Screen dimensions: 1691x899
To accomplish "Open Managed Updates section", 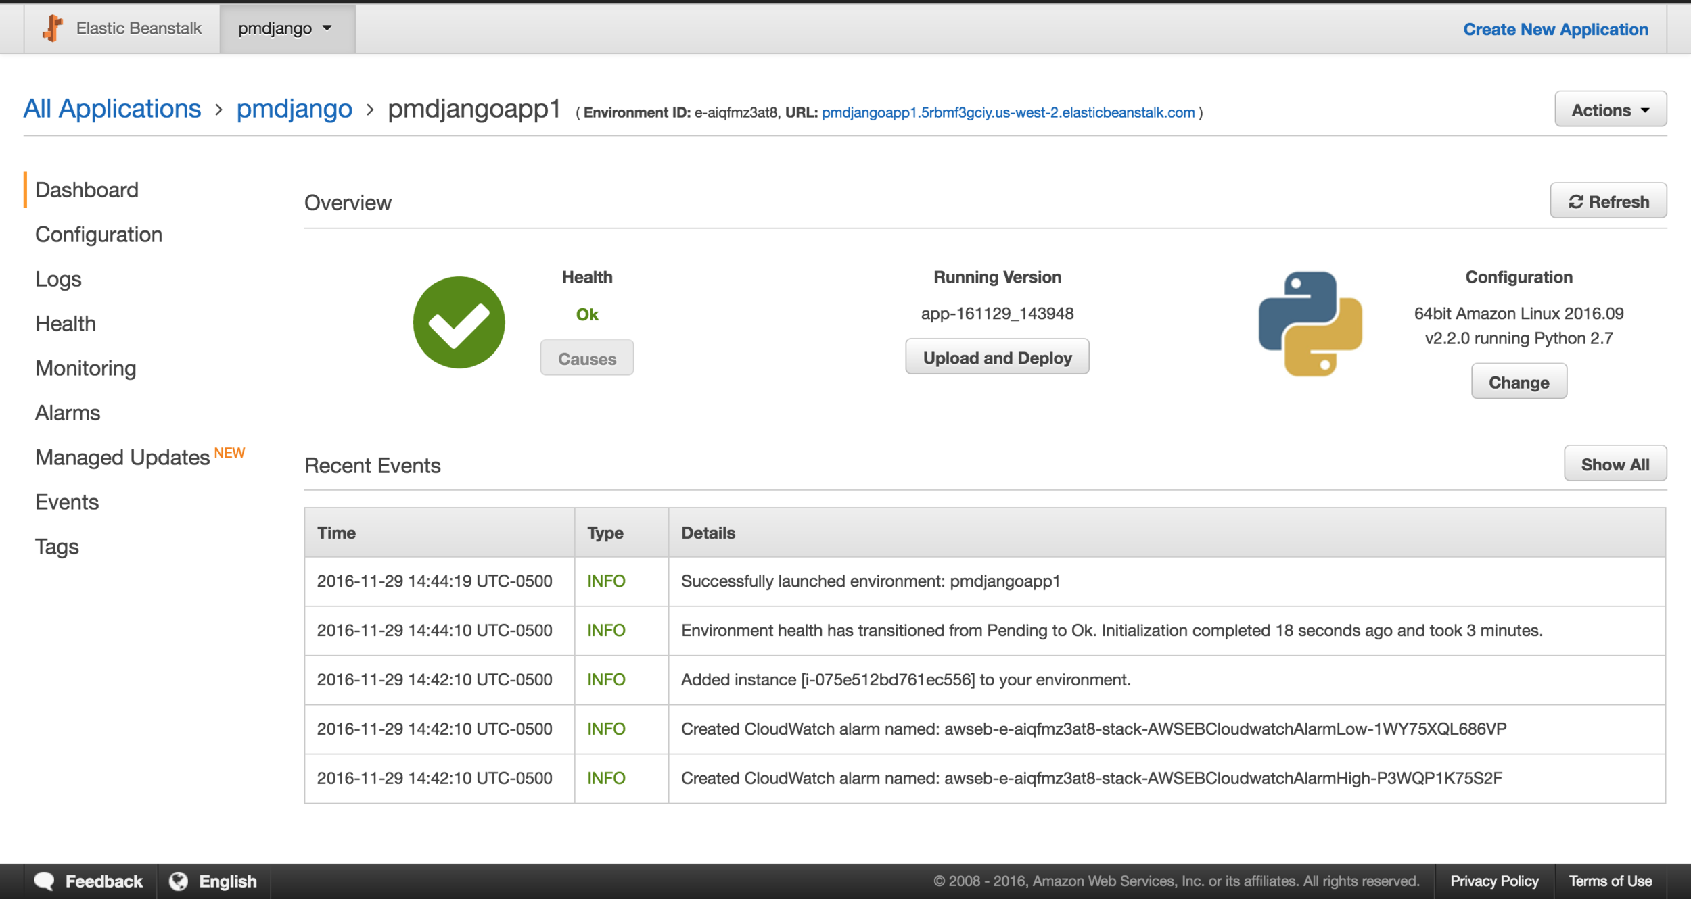I will [x=122, y=458].
